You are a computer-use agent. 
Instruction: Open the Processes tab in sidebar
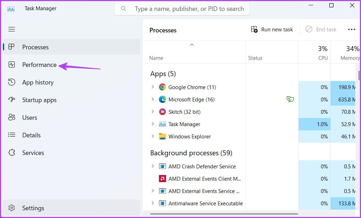point(72,47)
